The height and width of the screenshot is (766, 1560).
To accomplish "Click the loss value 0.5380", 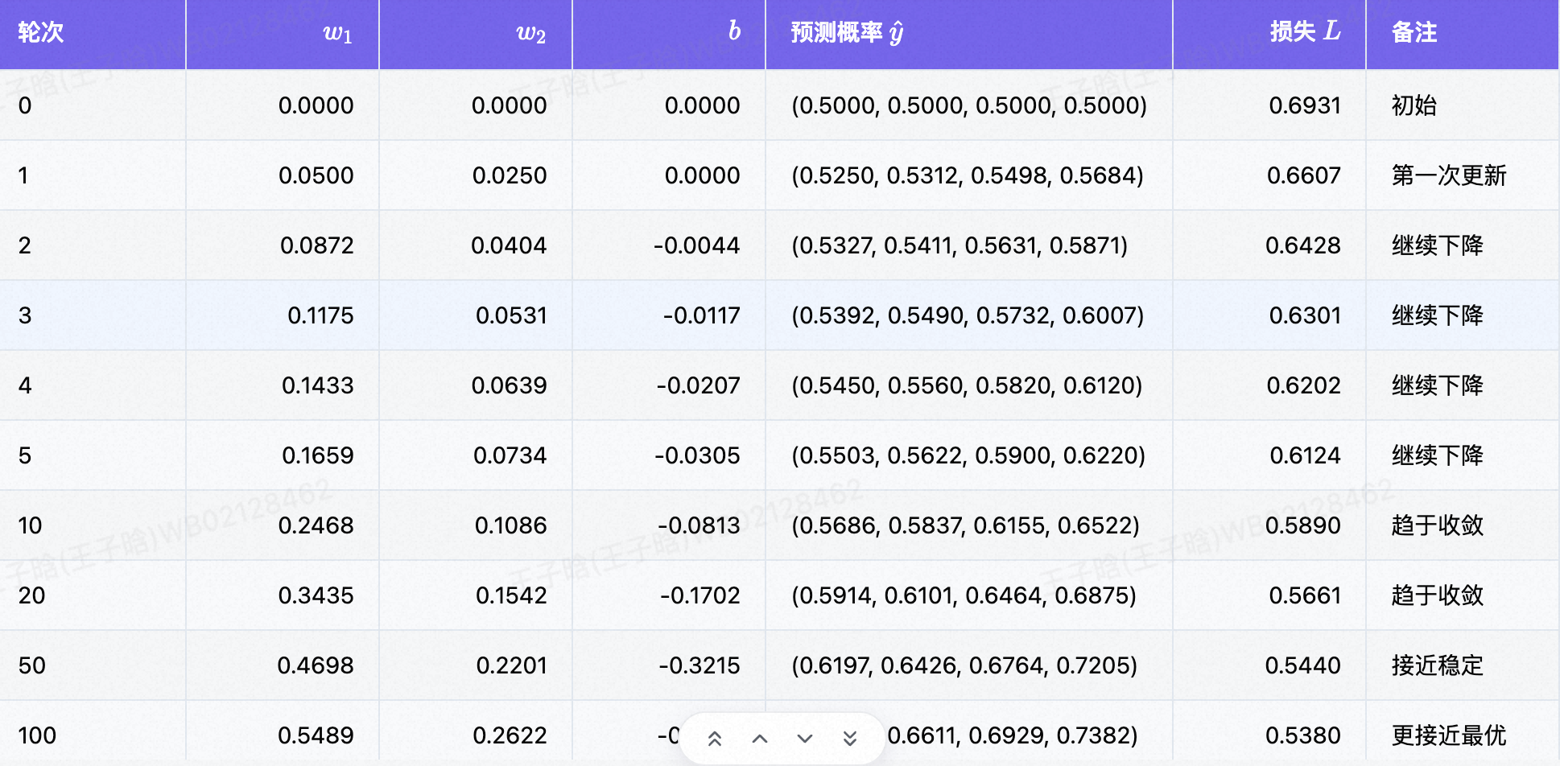I will pyautogui.click(x=1303, y=735).
